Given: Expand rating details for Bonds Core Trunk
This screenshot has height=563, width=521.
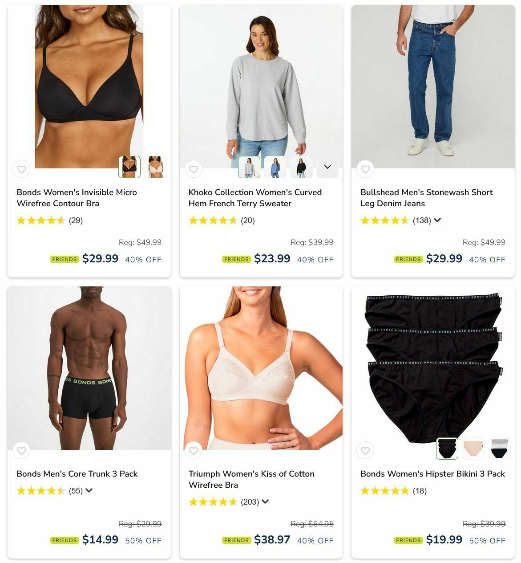Looking at the screenshot, I should [x=89, y=490].
